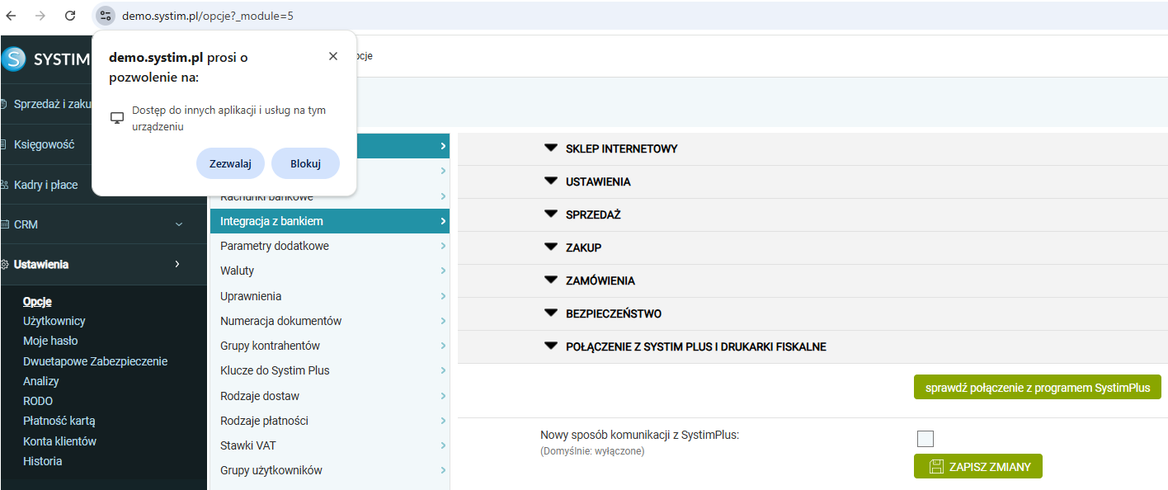Click the Ustawienia gear icon in sidebar

[x=4, y=265]
